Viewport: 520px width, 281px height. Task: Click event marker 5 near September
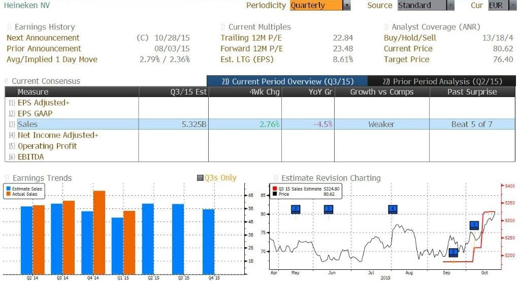click(x=453, y=253)
